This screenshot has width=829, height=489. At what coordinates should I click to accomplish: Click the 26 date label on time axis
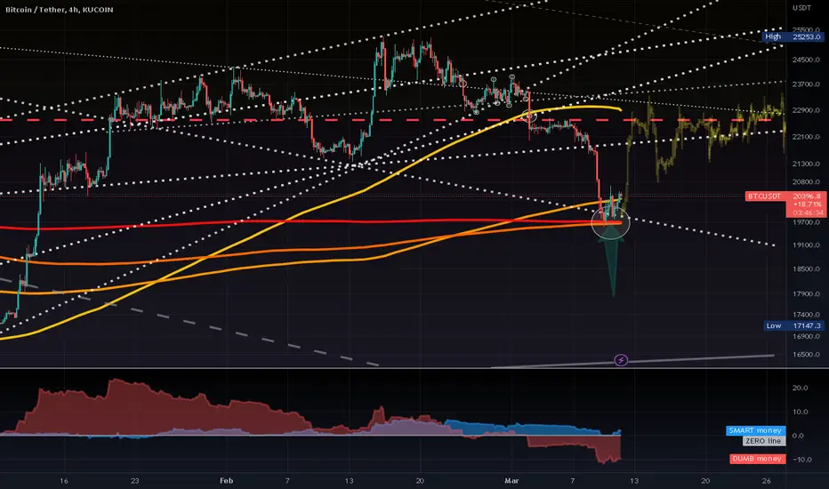[767, 480]
